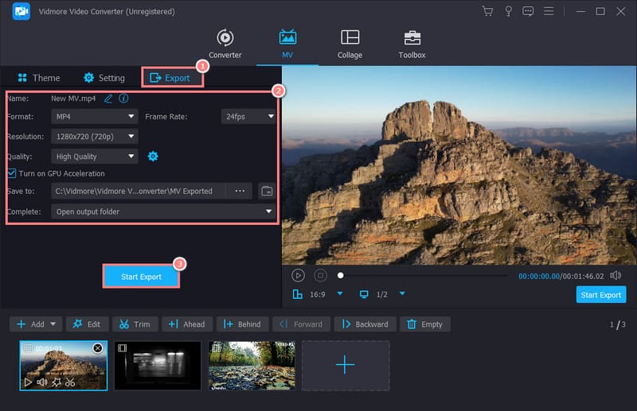Viewport: 637px width, 411px height.
Task: Expand the Resolution 1280x720 dropdown
Action: coord(94,136)
